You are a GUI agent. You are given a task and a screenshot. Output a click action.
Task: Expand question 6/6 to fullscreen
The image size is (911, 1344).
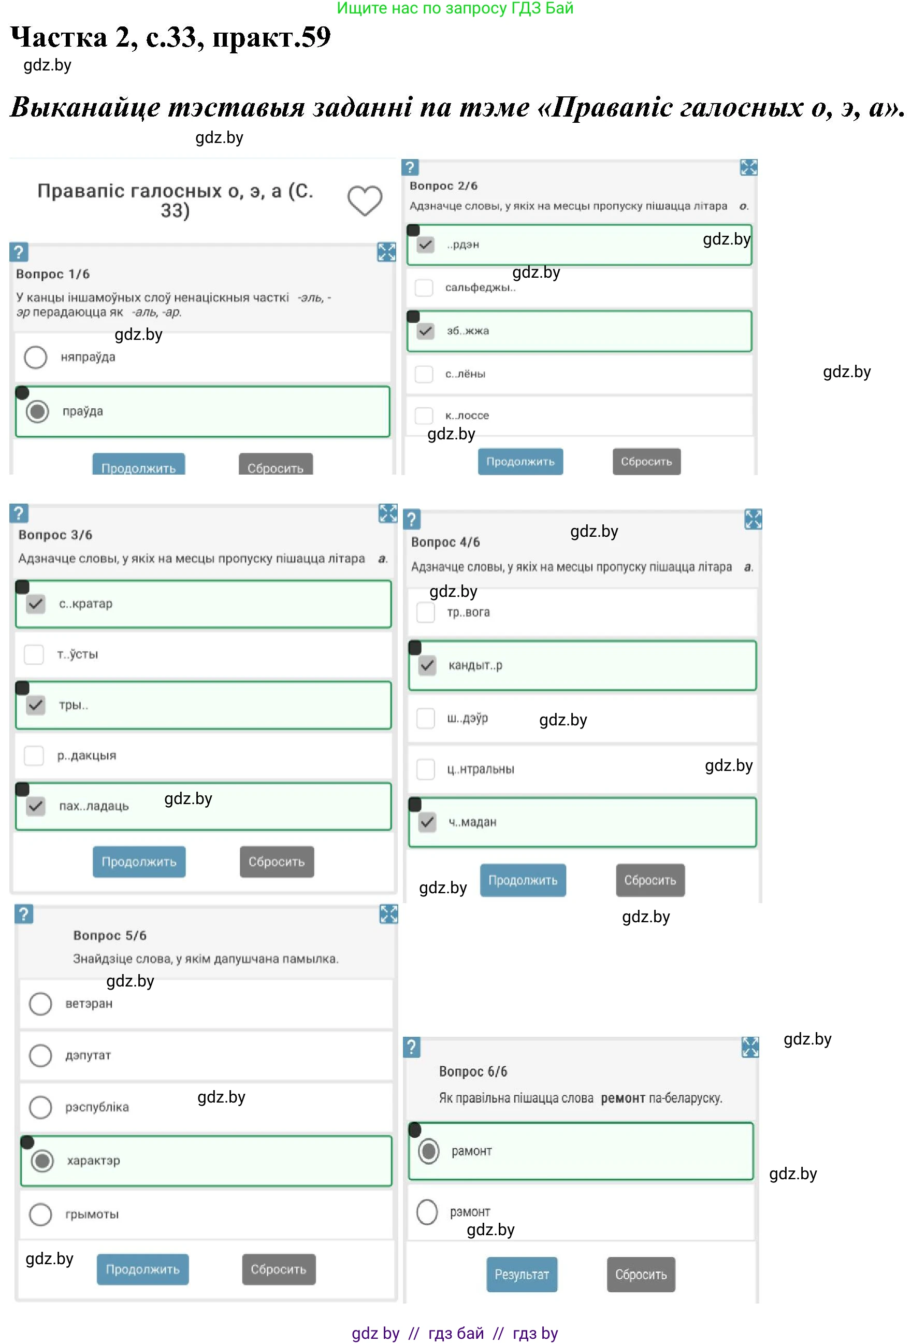point(750,1047)
